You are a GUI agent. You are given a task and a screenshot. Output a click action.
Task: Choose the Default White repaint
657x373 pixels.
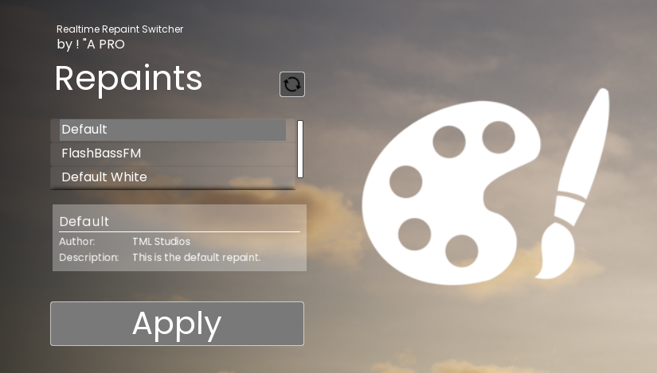[x=173, y=177]
